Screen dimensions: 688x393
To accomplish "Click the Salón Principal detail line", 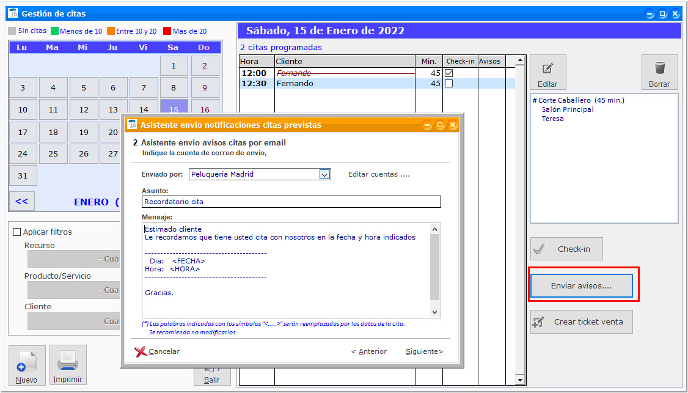I will 568,109.
